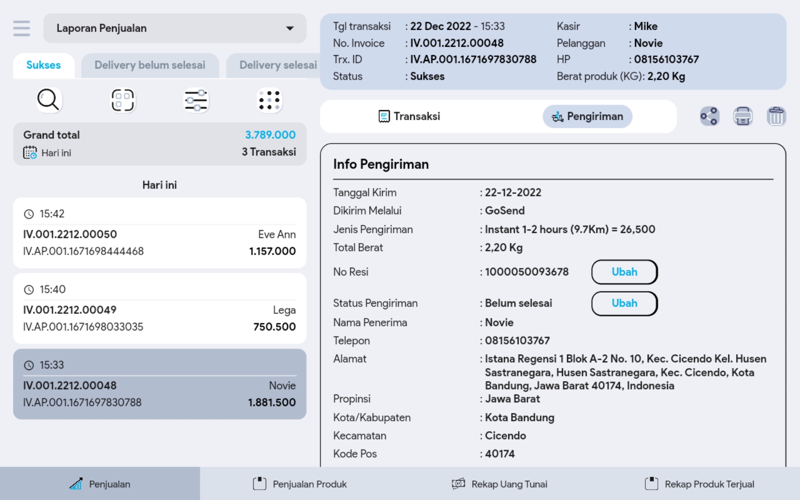Click Ubah beside Status Pengiriman
The image size is (800, 500).
[624, 304]
